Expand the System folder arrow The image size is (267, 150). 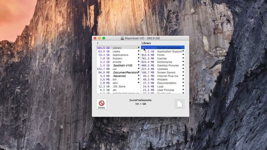139,58
